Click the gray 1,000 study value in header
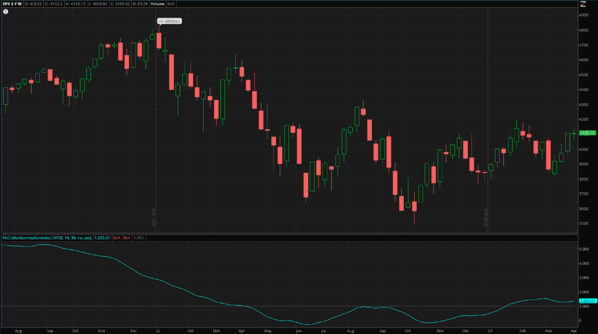This screenshot has width=598, height=334. point(138,238)
